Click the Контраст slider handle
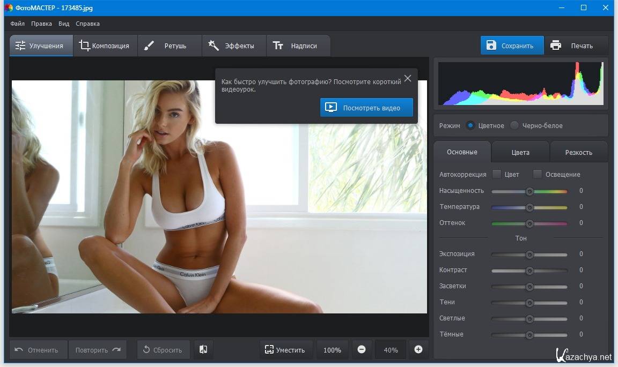618x367 pixels. (529, 271)
